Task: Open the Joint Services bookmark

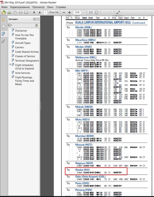Action: 22,73
